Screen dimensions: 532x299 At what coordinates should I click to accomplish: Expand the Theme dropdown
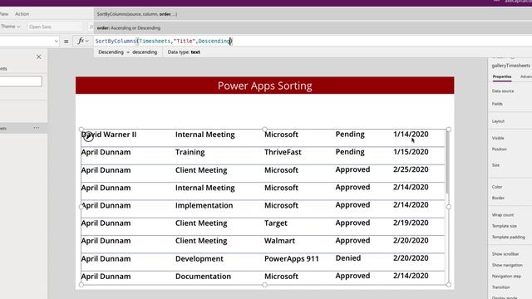11,27
